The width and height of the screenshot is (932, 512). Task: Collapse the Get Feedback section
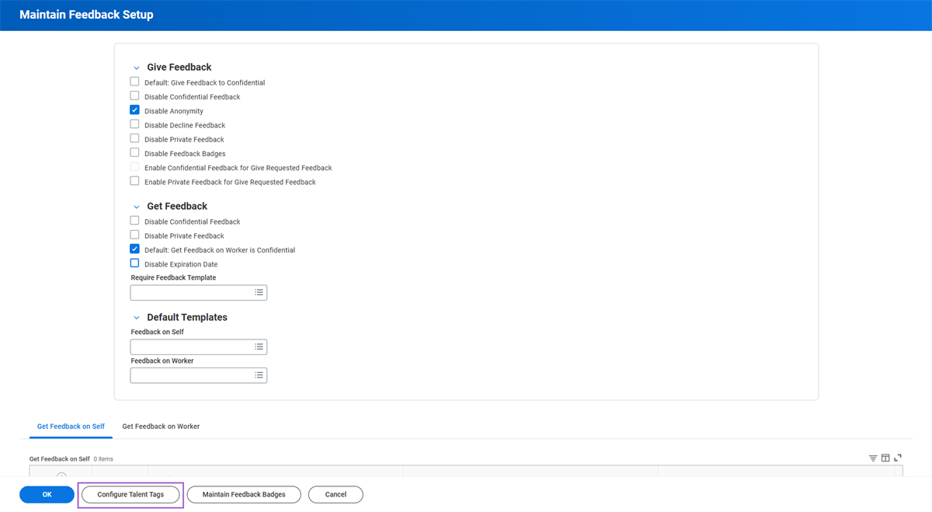137,207
